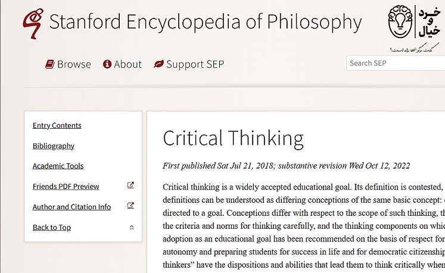Viewport: 445px width, 273px height.
Task: Click the caret arrow beside Back to Top
Action: tap(132, 227)
